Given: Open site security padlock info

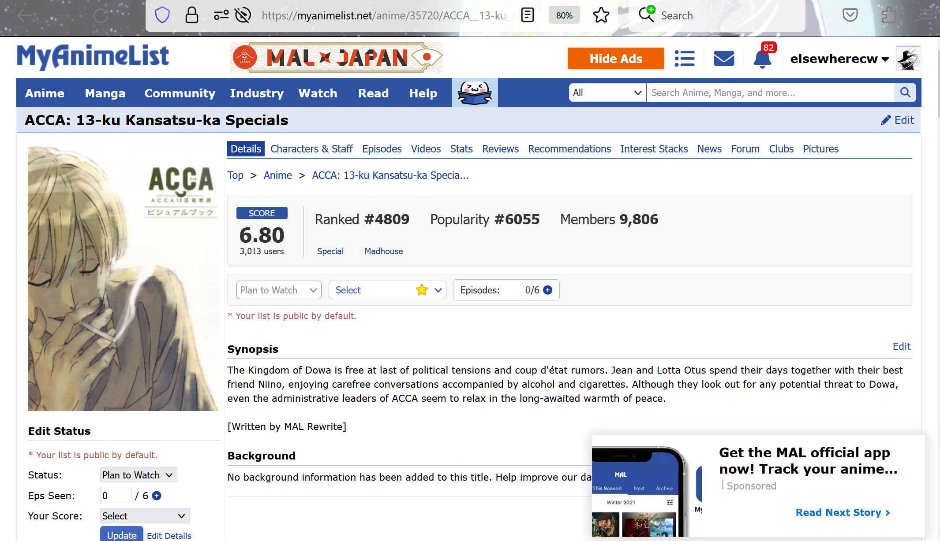Looking at the screenshot, I should click(x=191, y=15).
